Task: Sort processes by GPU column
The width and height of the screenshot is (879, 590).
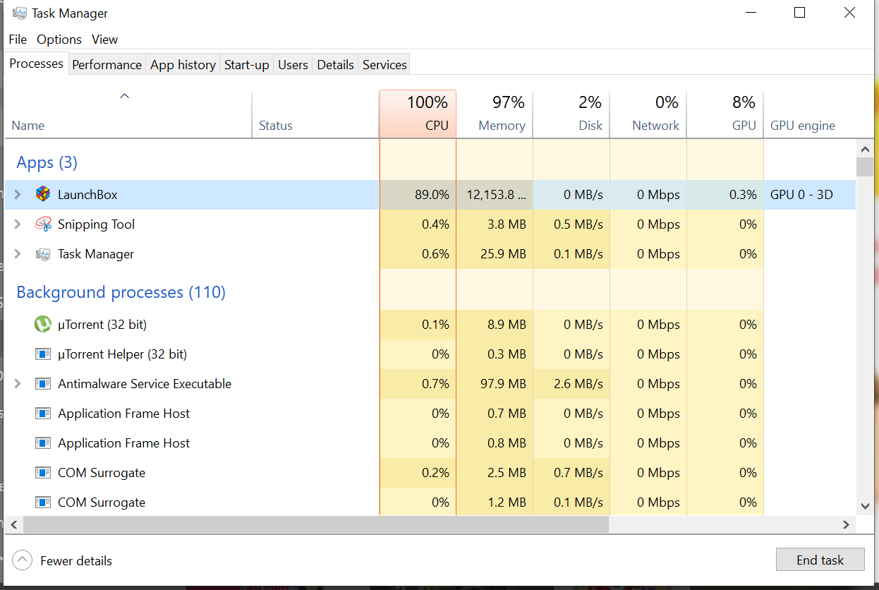Action: pyautogui.click(x=725, y=114)
